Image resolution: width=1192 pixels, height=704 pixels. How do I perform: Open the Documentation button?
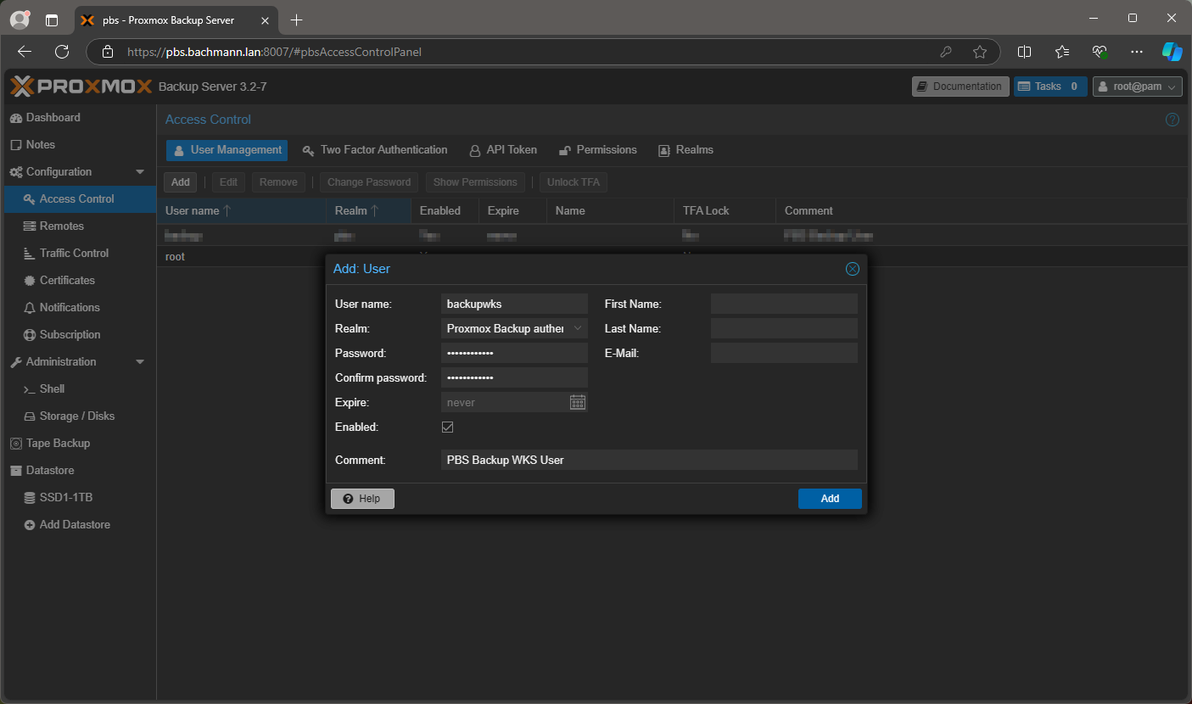960,87
